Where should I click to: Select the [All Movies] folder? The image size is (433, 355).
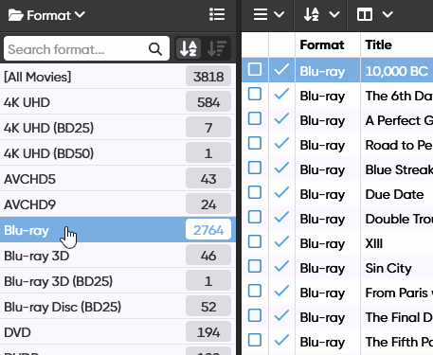117,77
